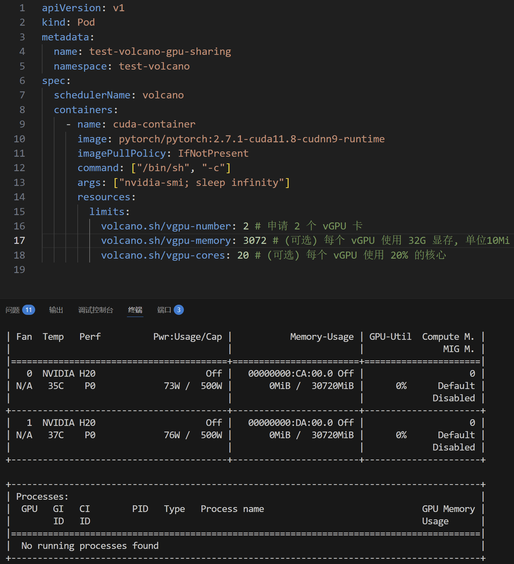Switch to the 输出 (Output) tab
The height and width of the screenshot is (564, 514).
[x=56, y=310]
